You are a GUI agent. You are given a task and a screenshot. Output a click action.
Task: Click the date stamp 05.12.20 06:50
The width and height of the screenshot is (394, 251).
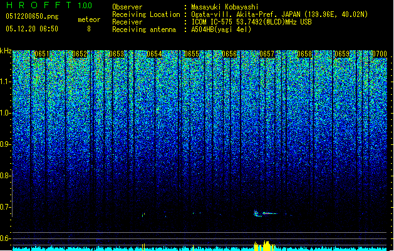[32, 29]
